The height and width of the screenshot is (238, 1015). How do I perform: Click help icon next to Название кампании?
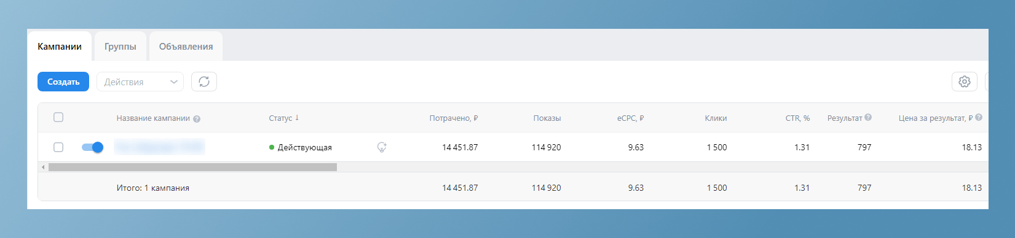pos(197,119)
